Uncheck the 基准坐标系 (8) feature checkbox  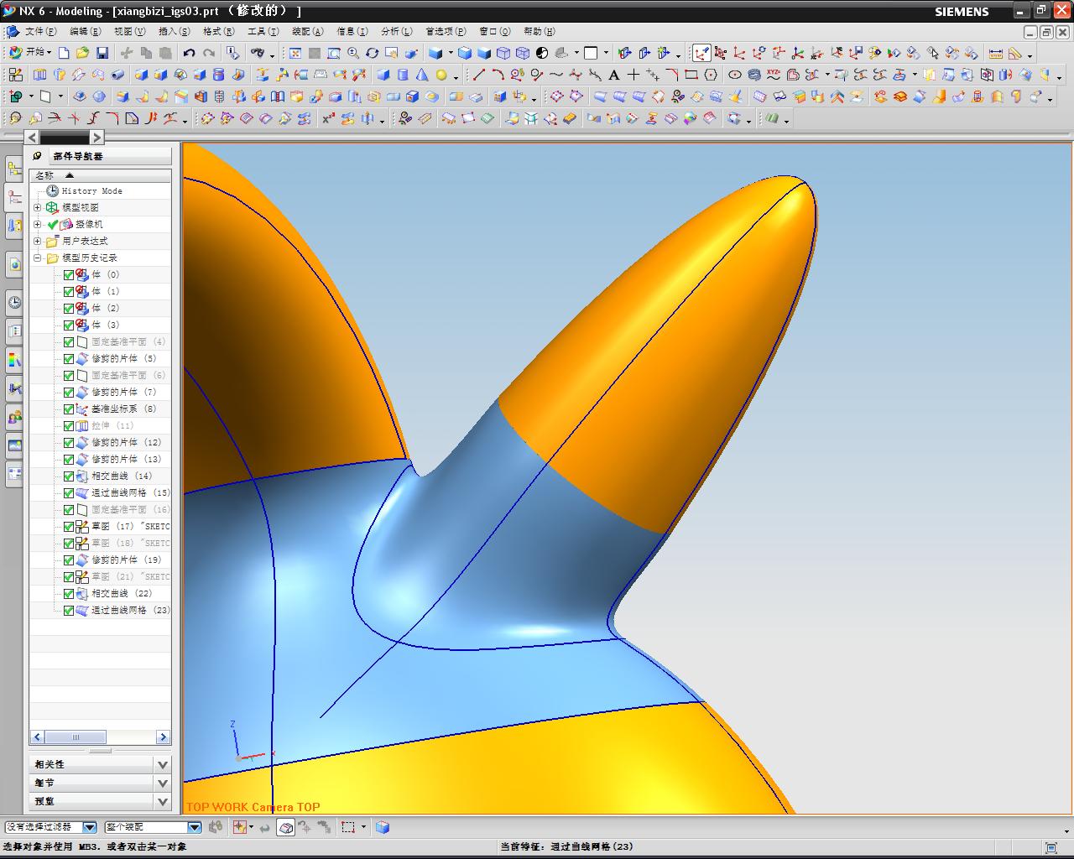point(69,409)
